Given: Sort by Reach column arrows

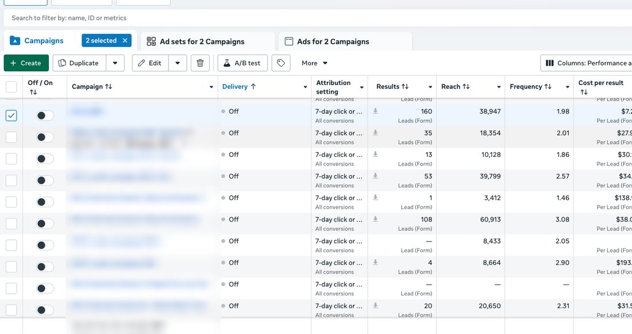Looking at the screenshot, I should 466,86.
